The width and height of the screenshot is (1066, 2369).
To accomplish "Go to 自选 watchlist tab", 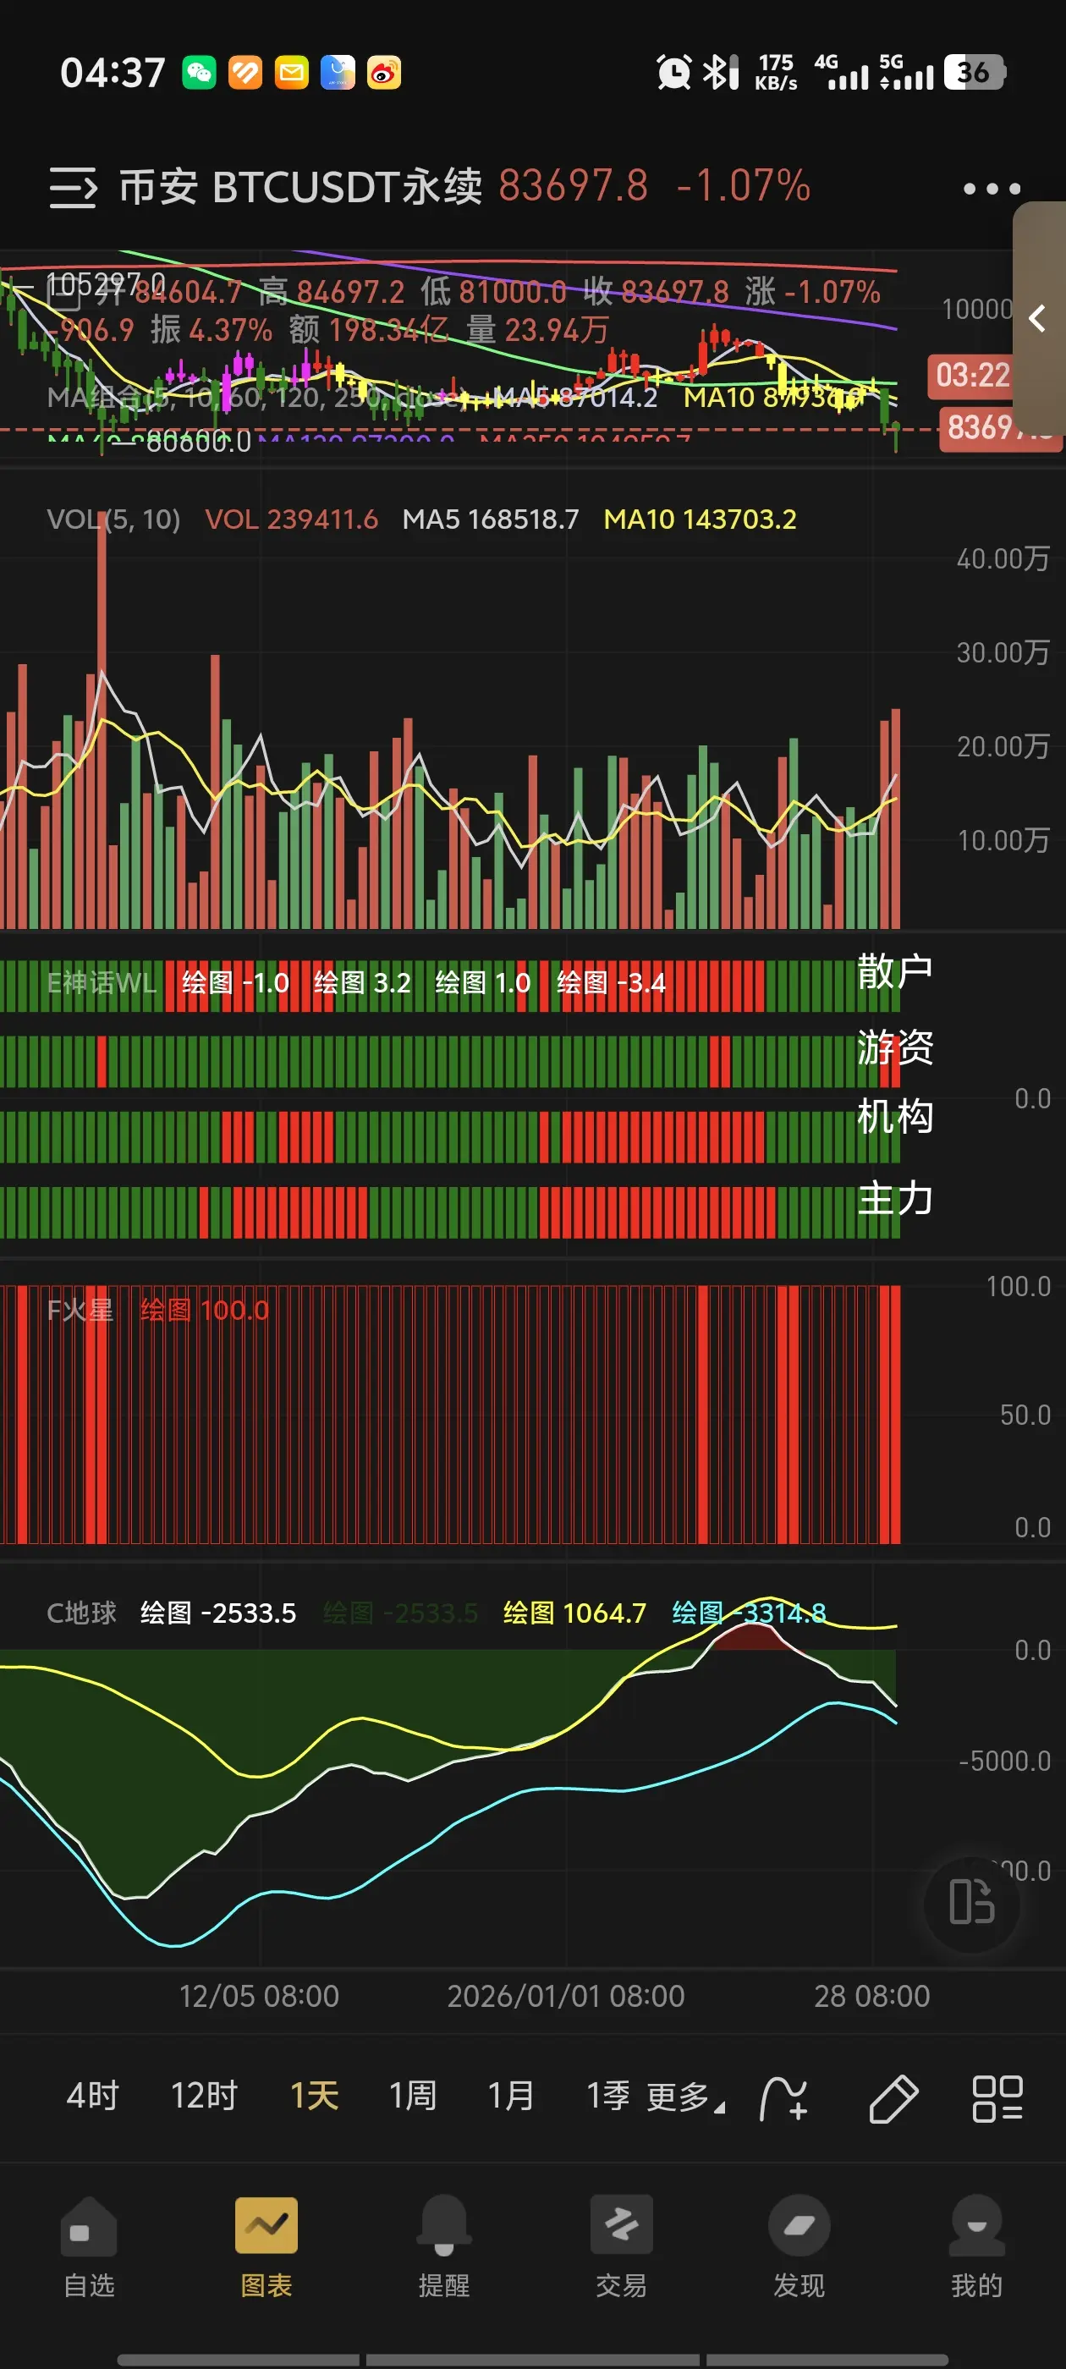I will [x=89, y=2245].
